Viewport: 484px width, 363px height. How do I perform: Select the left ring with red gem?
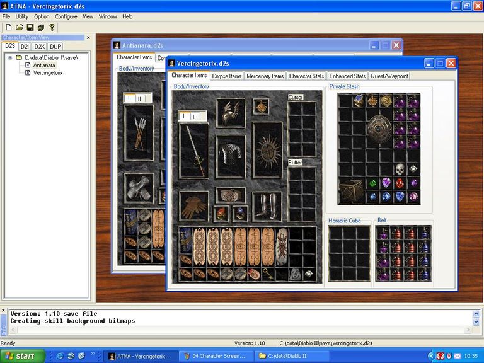click(x=221, y=214)
